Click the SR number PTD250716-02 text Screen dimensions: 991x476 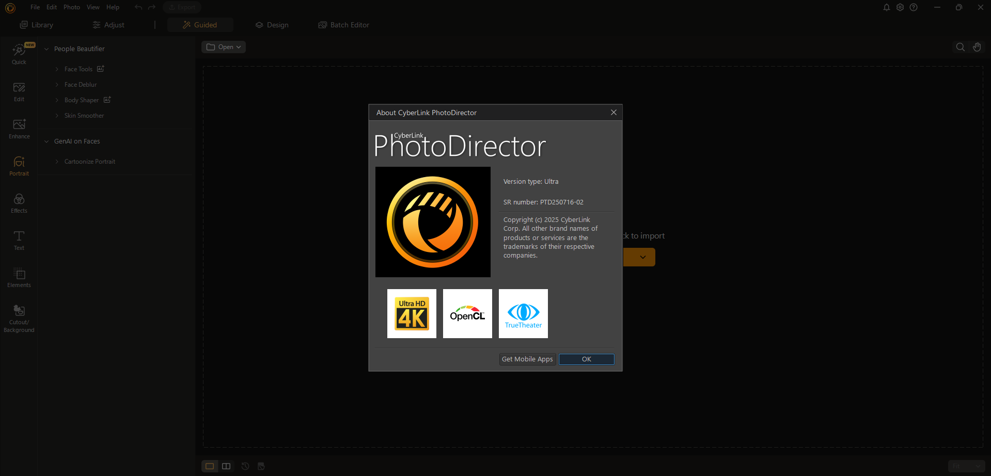543,202
